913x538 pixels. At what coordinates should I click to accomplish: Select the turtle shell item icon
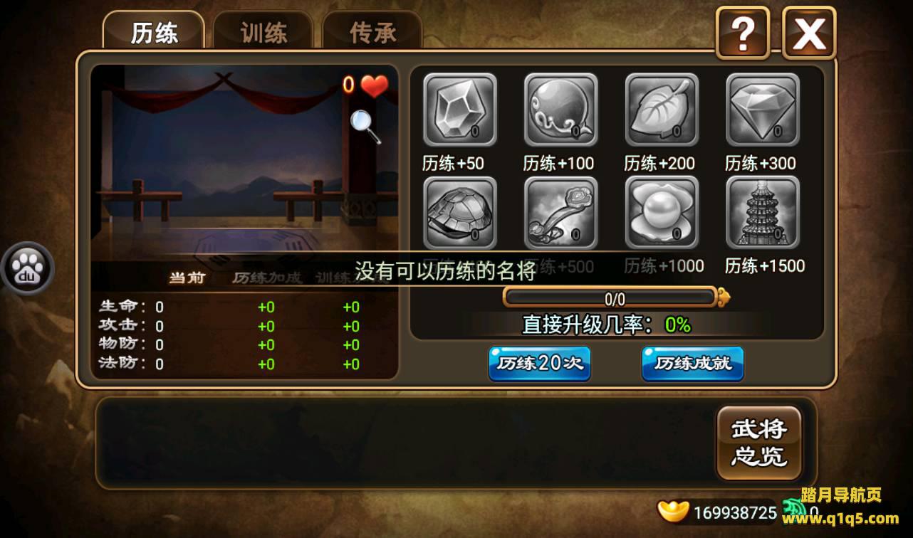[460, 212]
